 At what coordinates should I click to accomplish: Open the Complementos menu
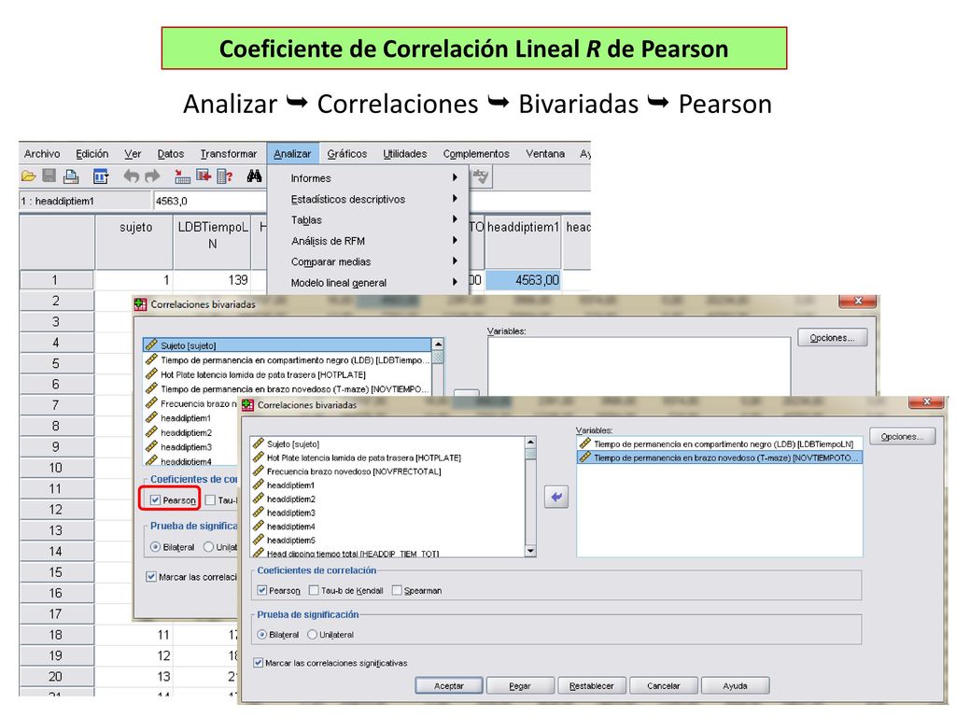pos(476,154)
